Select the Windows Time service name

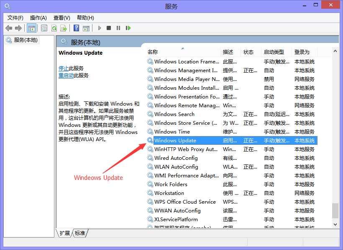coord(172,131)
